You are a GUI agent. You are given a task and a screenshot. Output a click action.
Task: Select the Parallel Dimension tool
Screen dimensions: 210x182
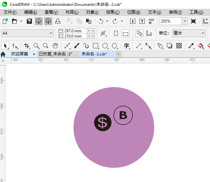(x=139, y=46)
